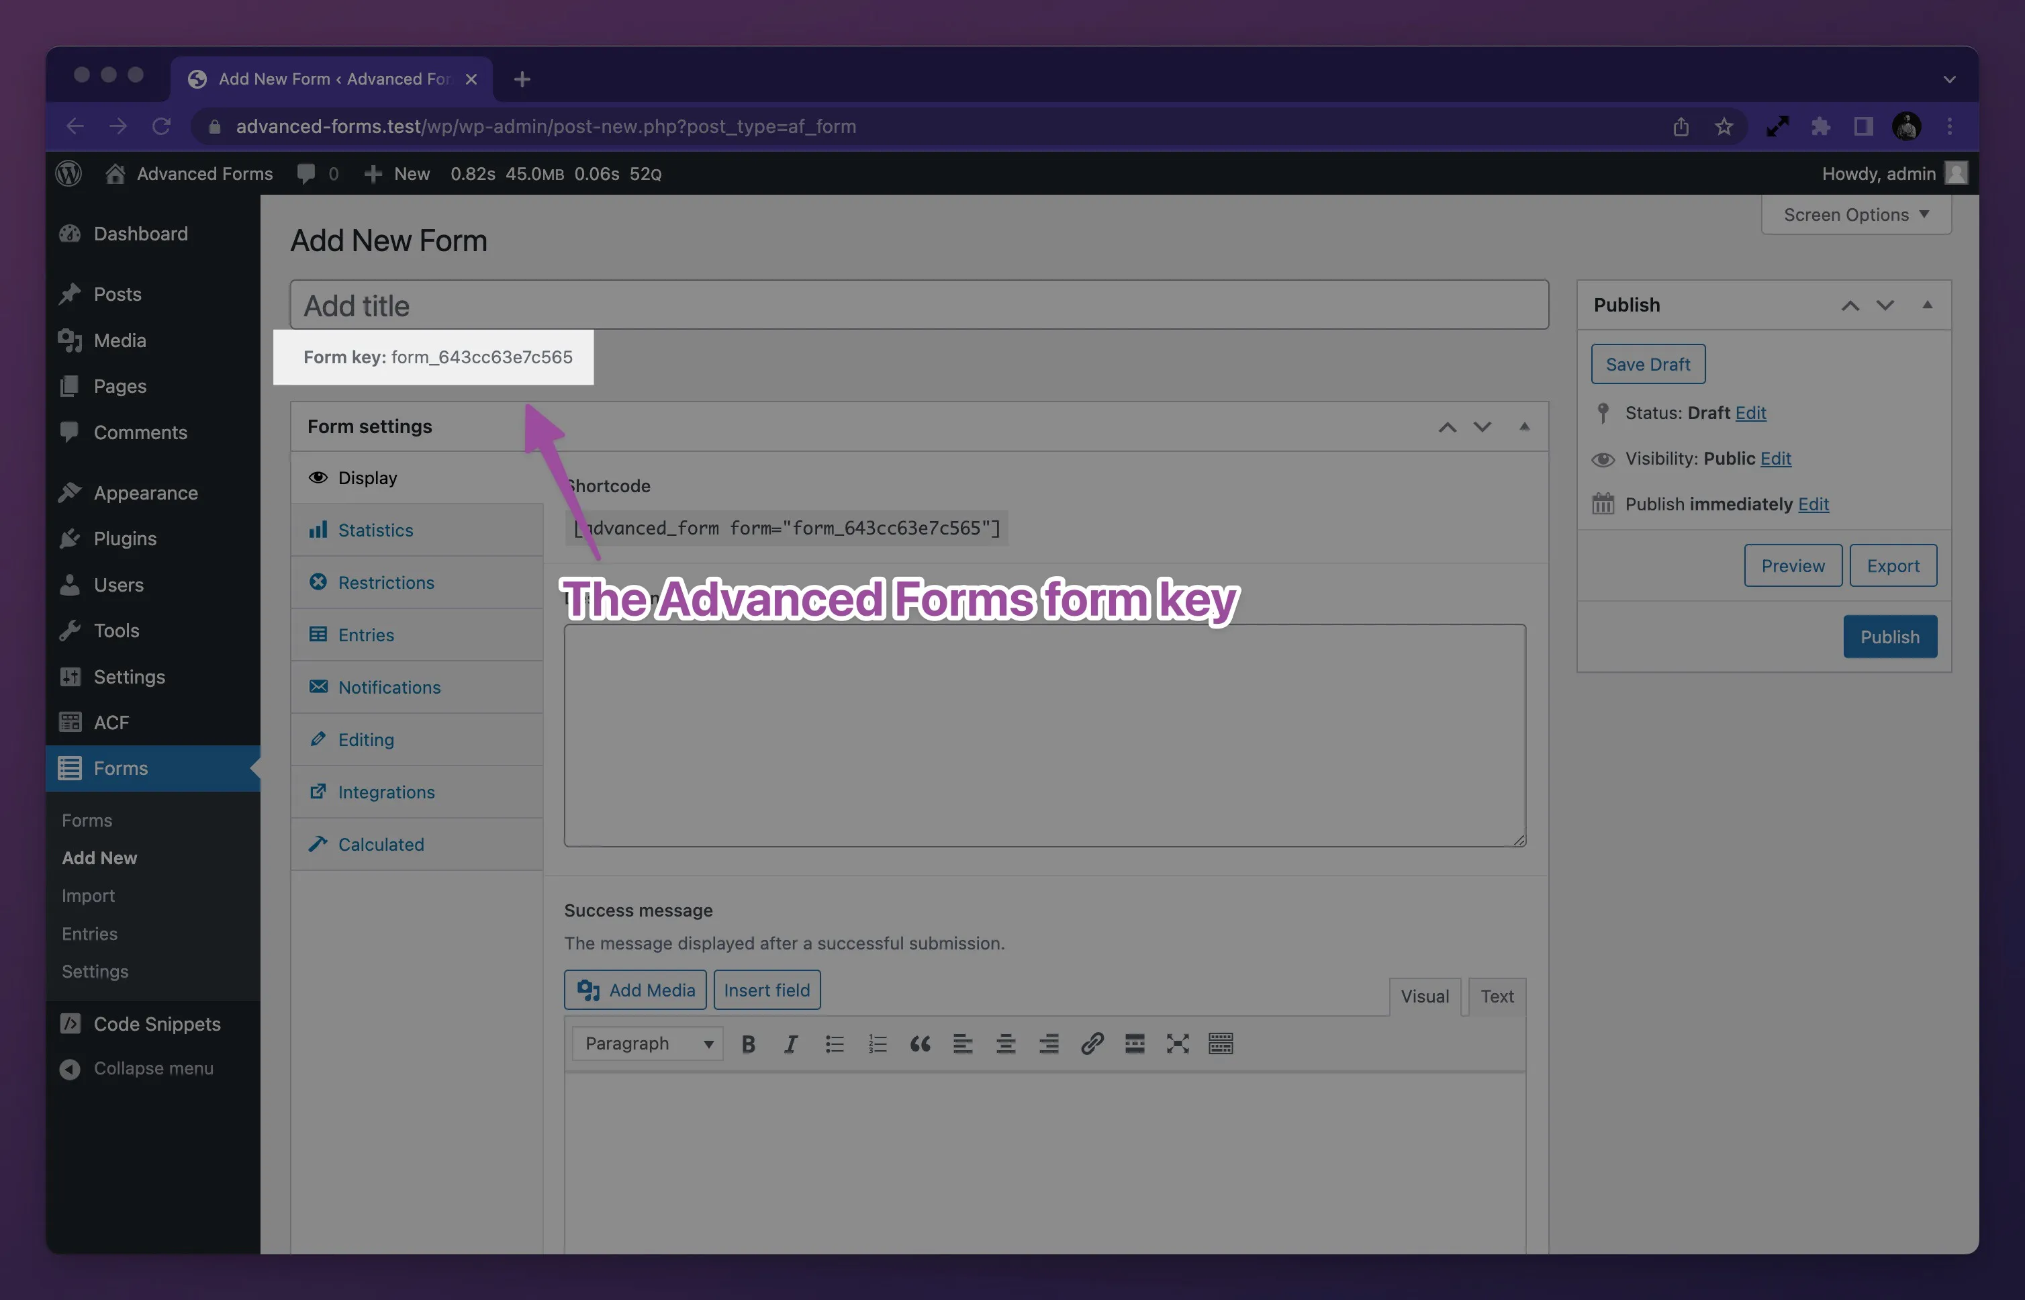This screenshot has width=2025, height=1300.
Task: Open the Chrome three-dot menu
Action: click(1950, 127)
